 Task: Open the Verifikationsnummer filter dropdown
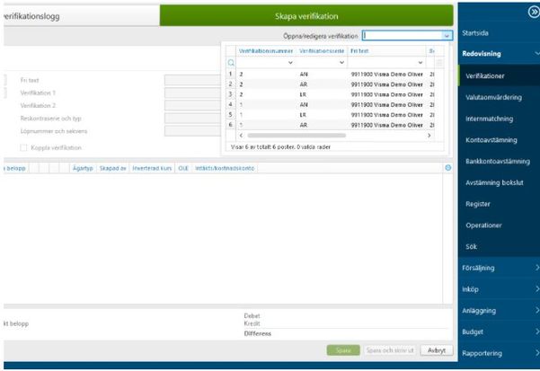[x=290, y=63]
